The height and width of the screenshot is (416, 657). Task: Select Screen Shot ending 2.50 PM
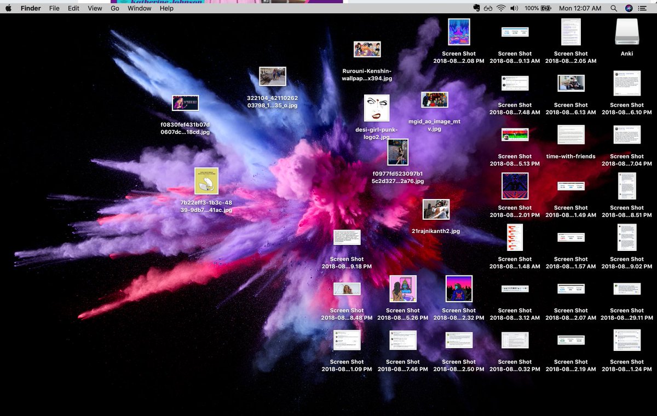[459, 340]
